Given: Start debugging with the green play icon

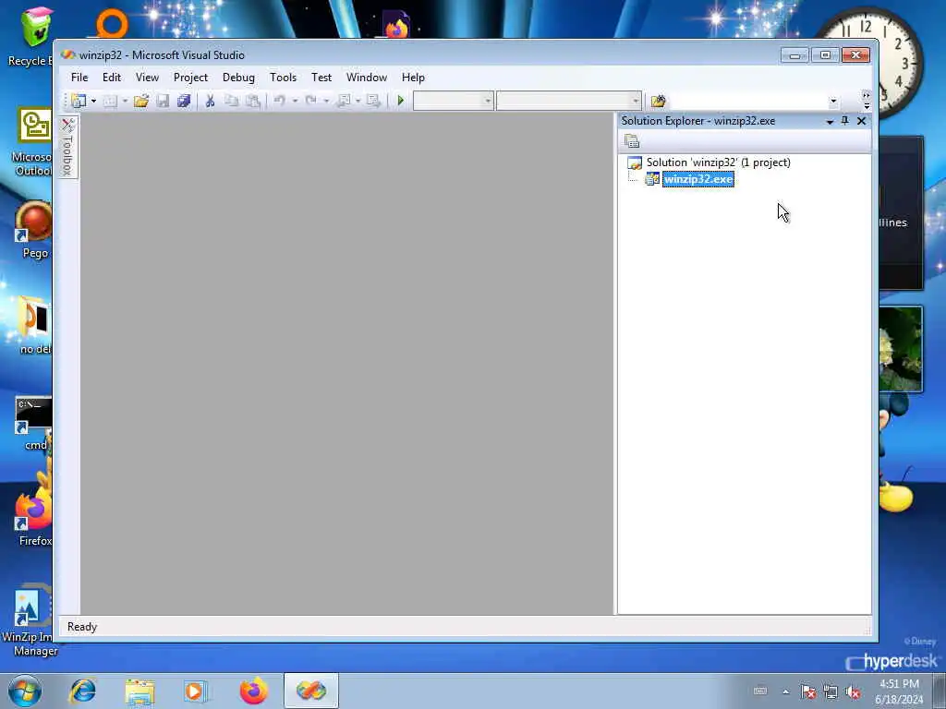Looking at the screenshot, I should pyautogui.click(x=401, y=101).
